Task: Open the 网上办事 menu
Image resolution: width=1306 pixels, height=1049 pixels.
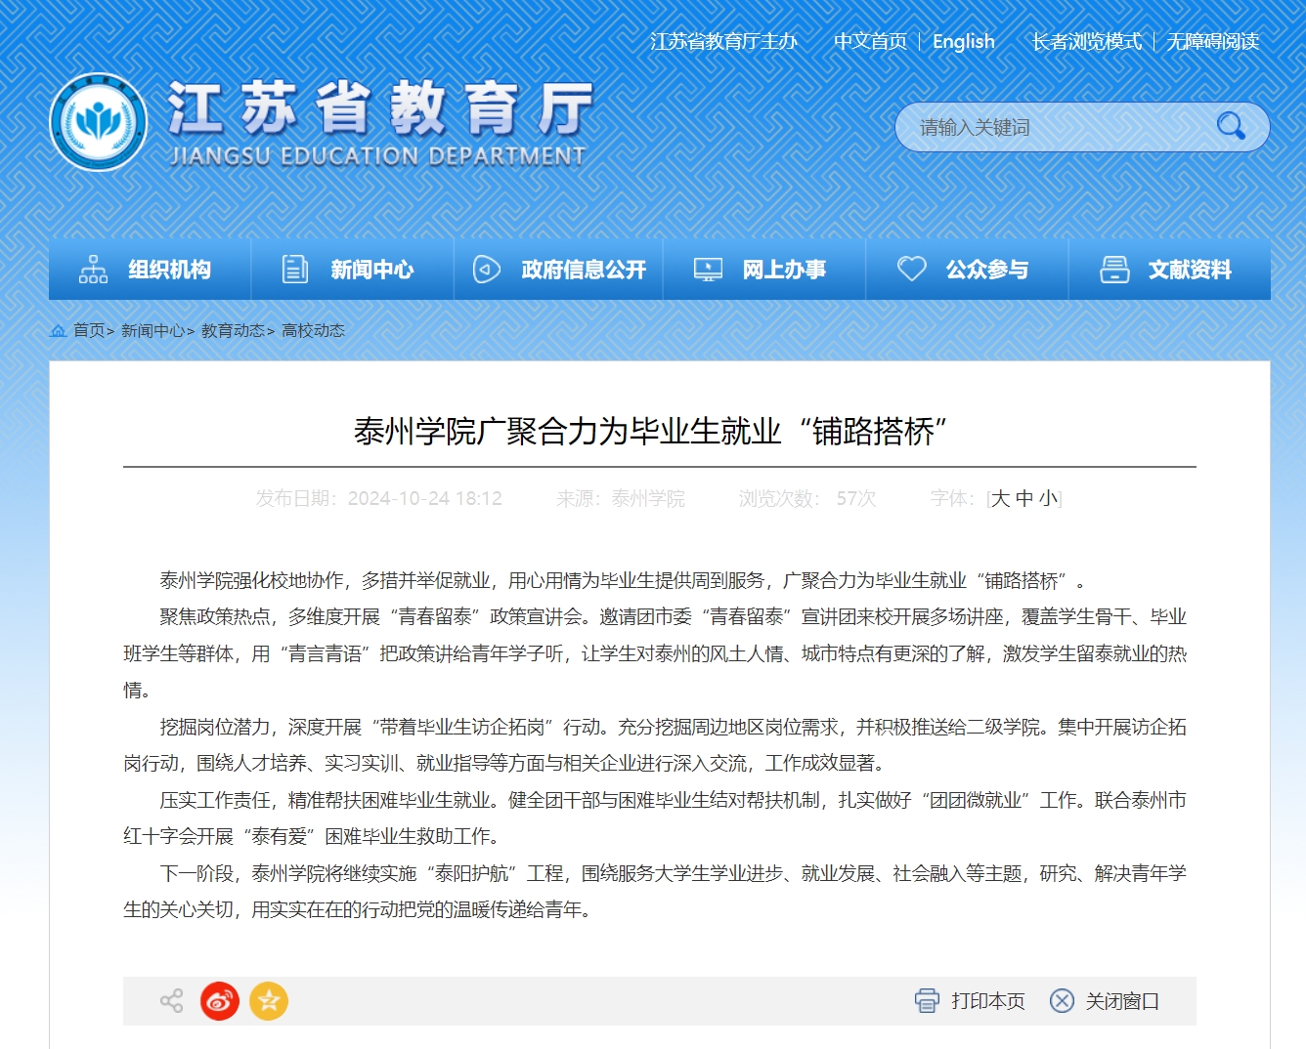Action: [x=763, y=270]
